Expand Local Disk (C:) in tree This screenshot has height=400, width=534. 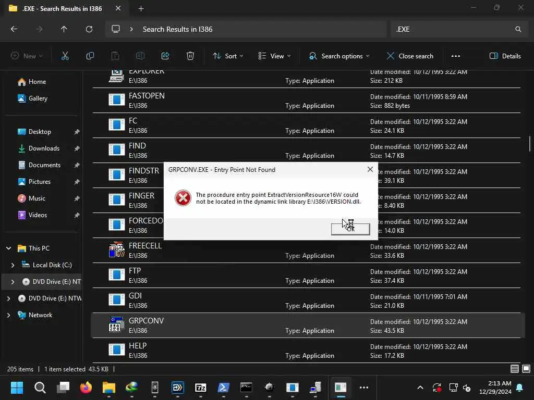(13, 265)
